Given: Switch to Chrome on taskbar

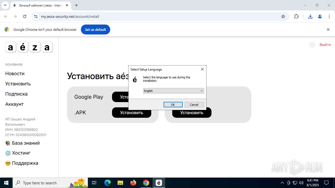Looking at the screenshot, I should 146,183.
